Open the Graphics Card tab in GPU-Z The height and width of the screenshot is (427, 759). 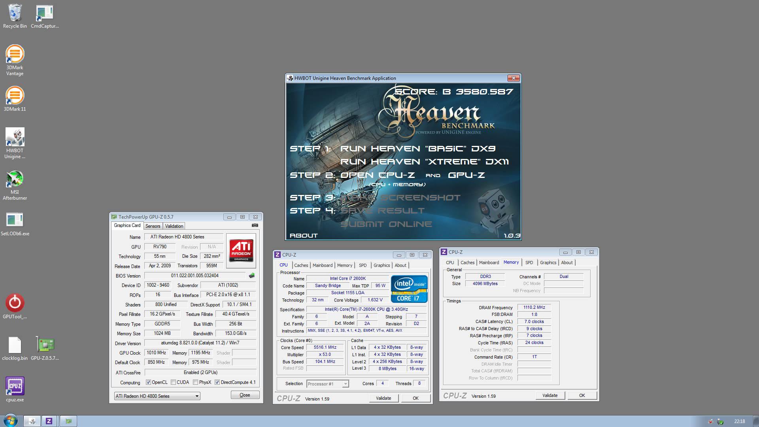[x=127, y=225]
